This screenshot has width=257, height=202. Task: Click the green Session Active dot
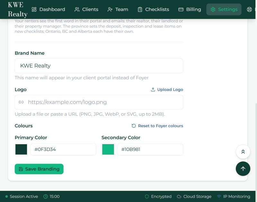pyautogui.click(x=6, y=197)
